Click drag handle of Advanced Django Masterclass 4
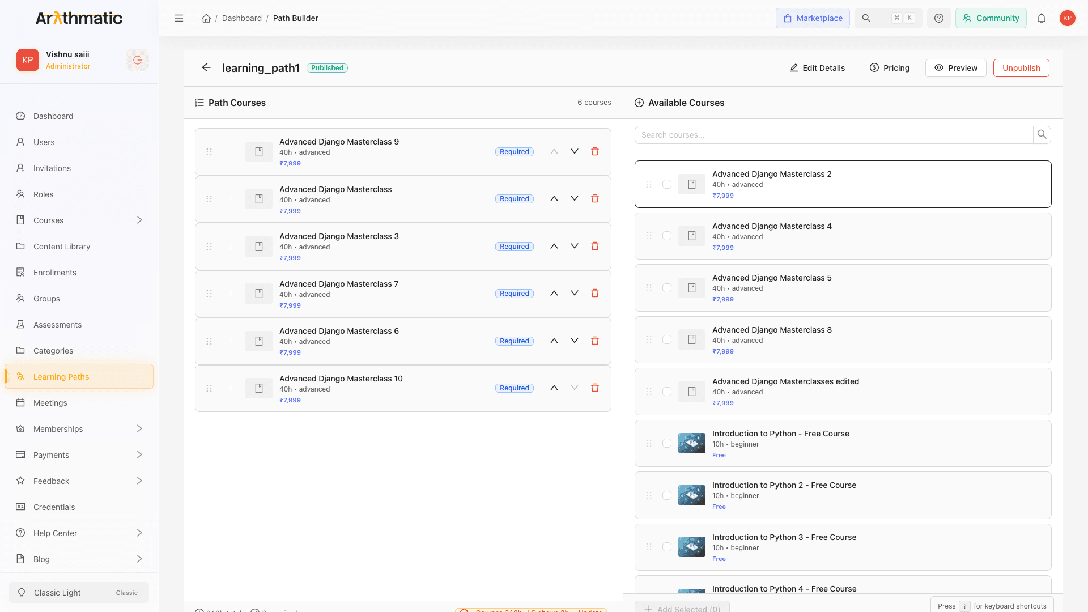 click(649, 236)
